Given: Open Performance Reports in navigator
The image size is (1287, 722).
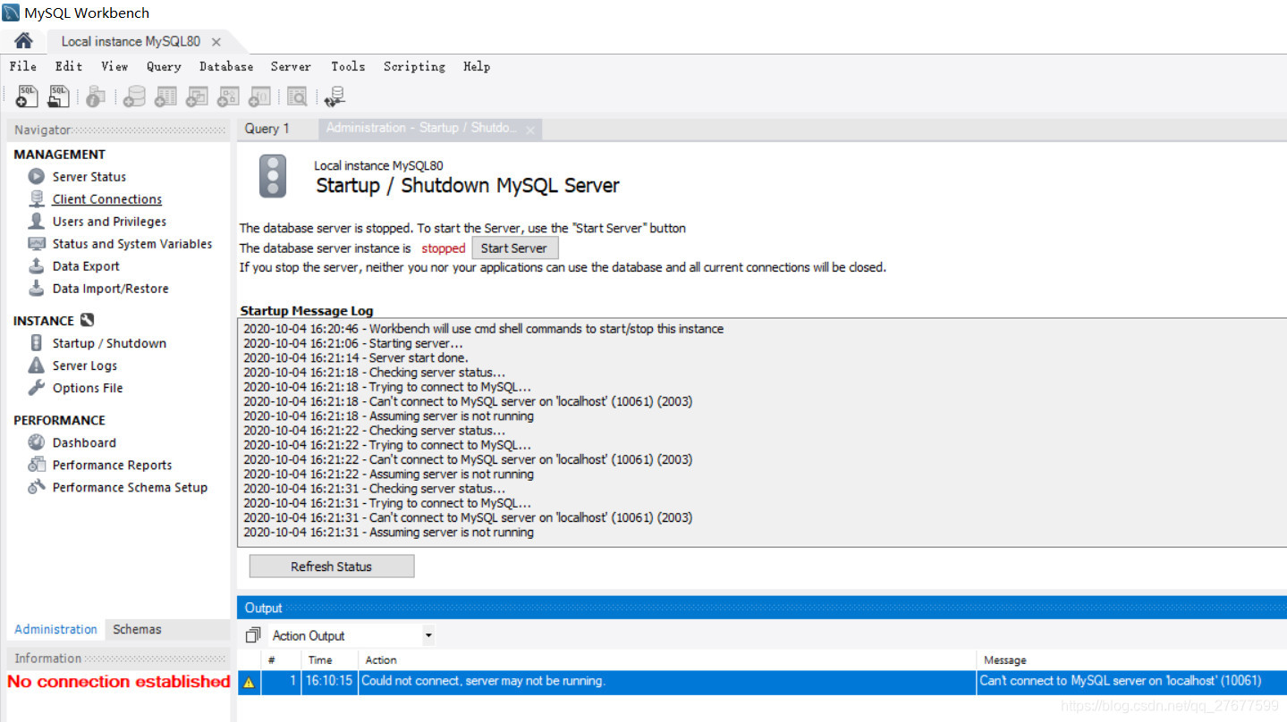Looking at the screenshot, I should click(x=112, y=465).
